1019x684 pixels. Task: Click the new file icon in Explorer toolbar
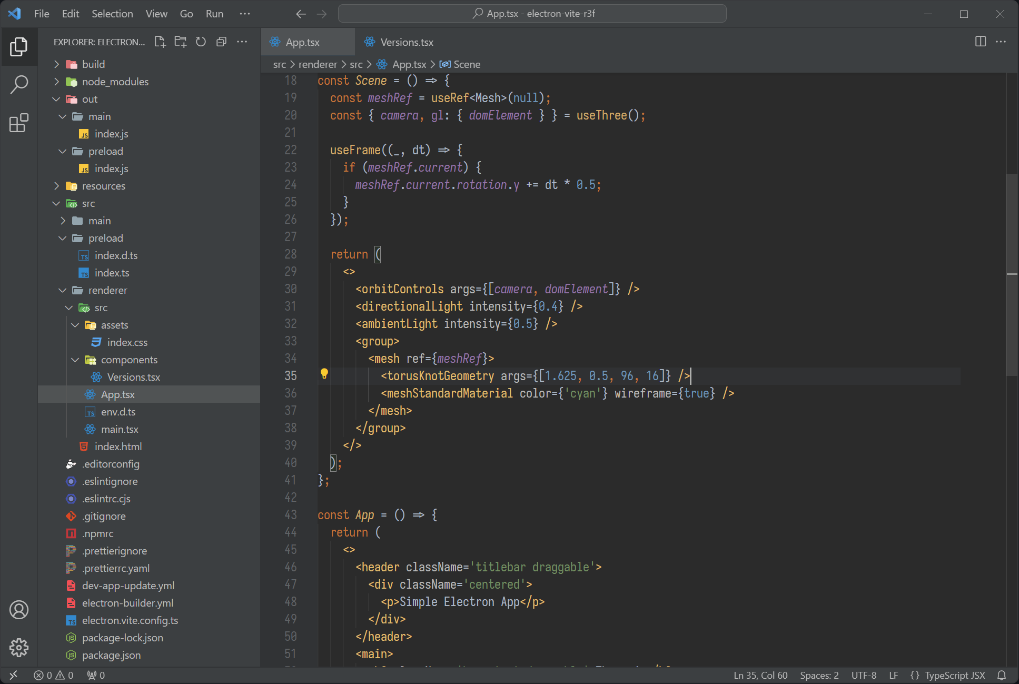pyautogui.click(x=160, y=42)
